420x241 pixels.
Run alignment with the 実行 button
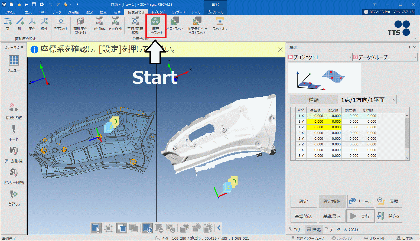360,216
